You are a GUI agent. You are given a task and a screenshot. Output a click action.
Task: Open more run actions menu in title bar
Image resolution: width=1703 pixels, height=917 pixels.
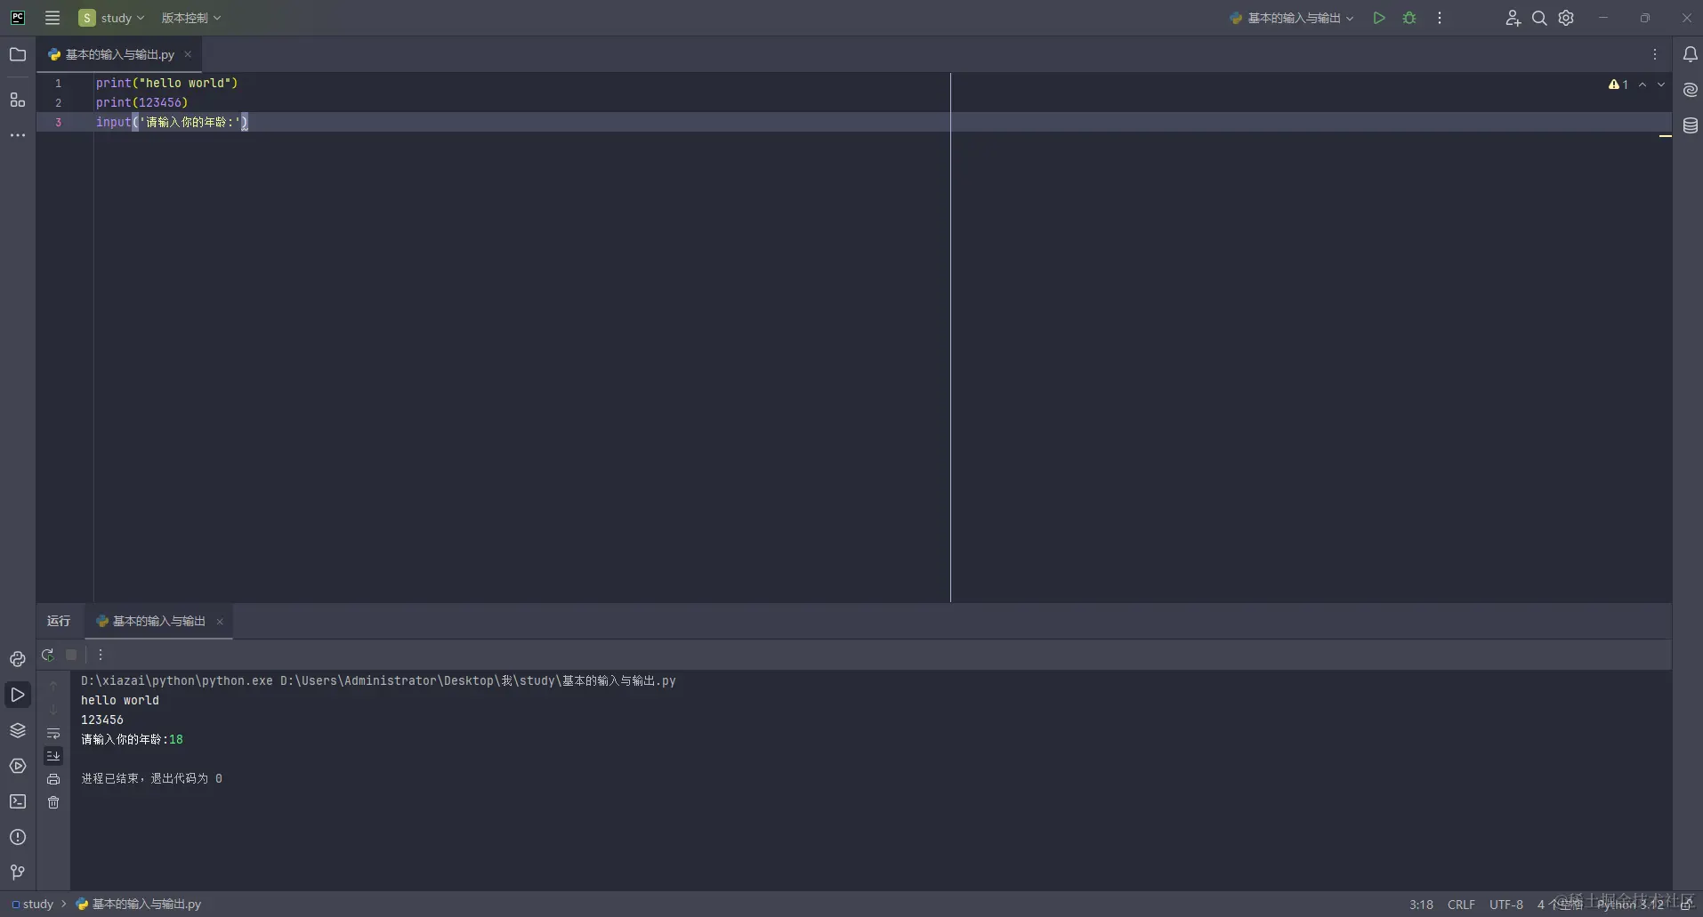[x=1440, y=18]
